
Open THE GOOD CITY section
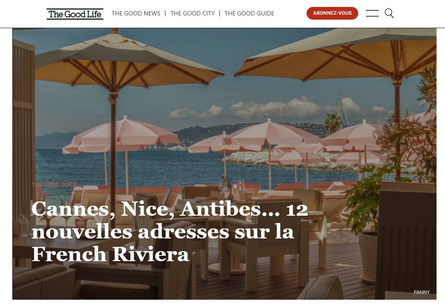pyautogui.click(x=192, y=13)
